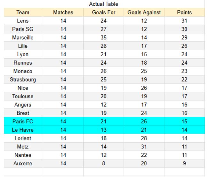Select Metz's Goals Against value 31
Screen dimensions: 209x180
click(x=144, y=147)
